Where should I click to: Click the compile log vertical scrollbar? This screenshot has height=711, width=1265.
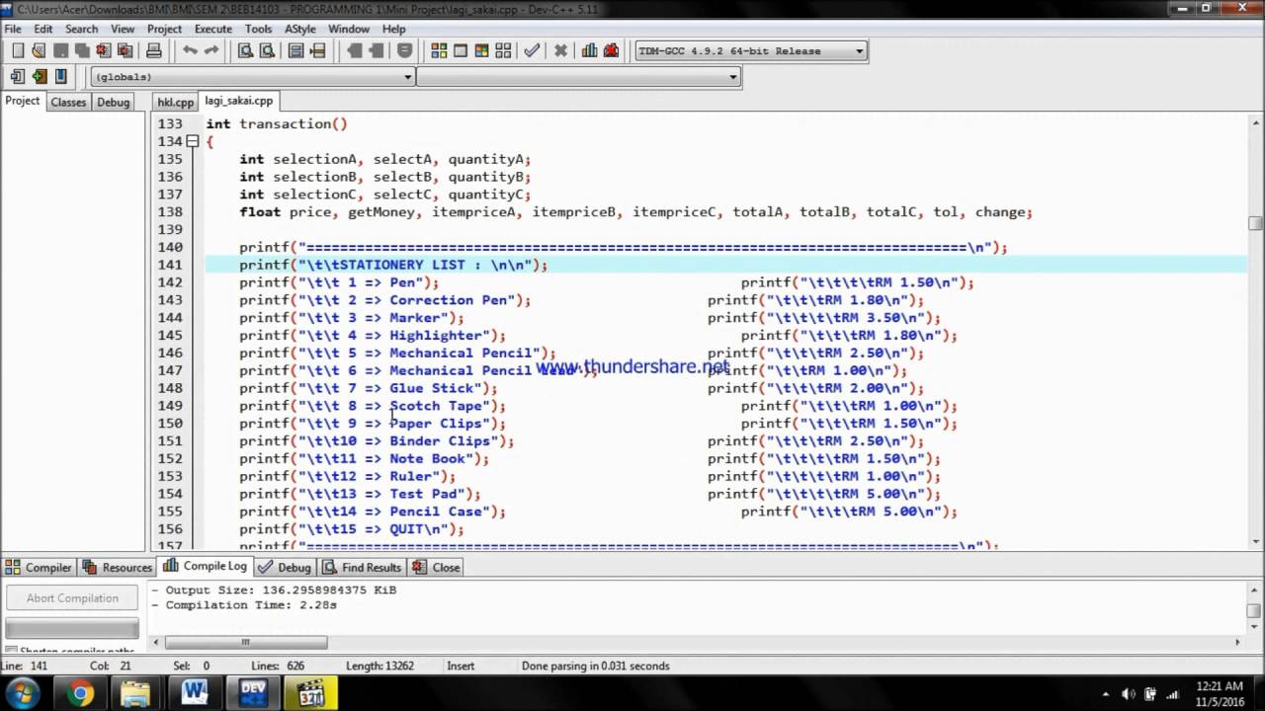point(1255,611)
